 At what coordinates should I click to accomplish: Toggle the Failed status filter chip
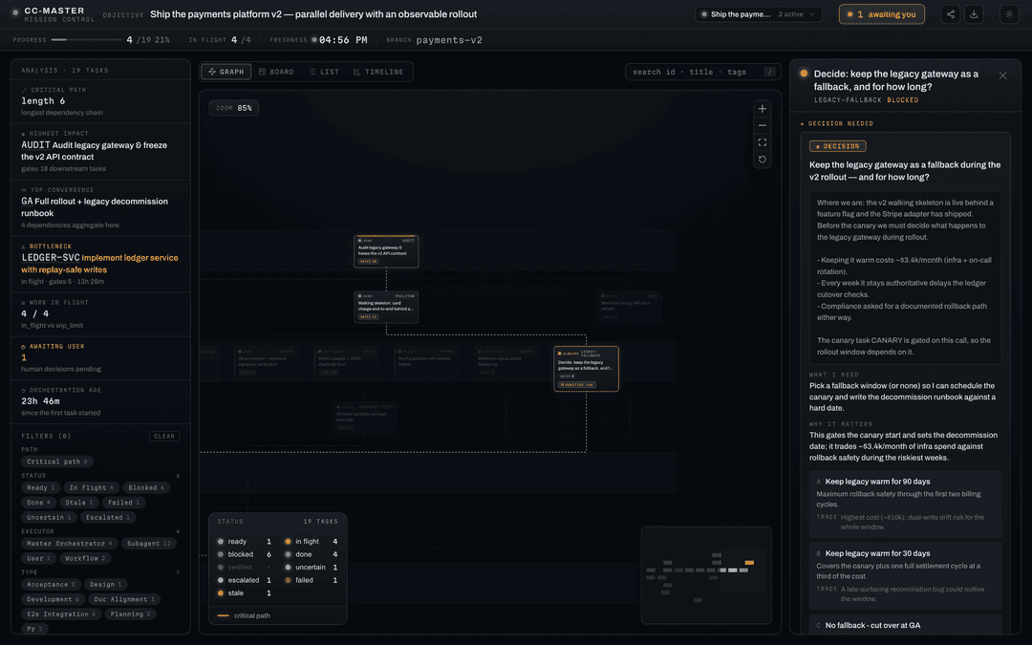coord(123,503)
